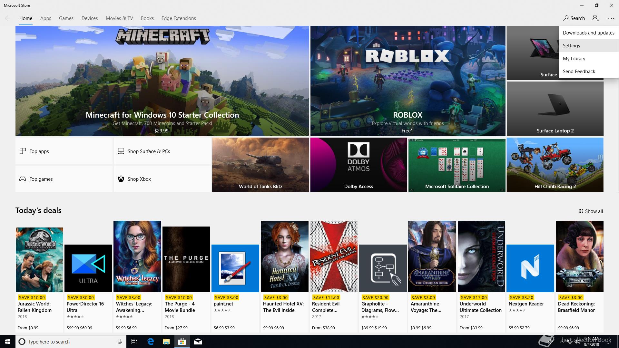
Task: Open Amaranthine Voyage deal
Action: (x=432, y=276)
